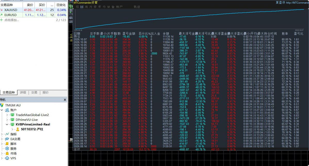Click the server icon beside TradeMaxGlobal-Live2

(x=12, y=115)
